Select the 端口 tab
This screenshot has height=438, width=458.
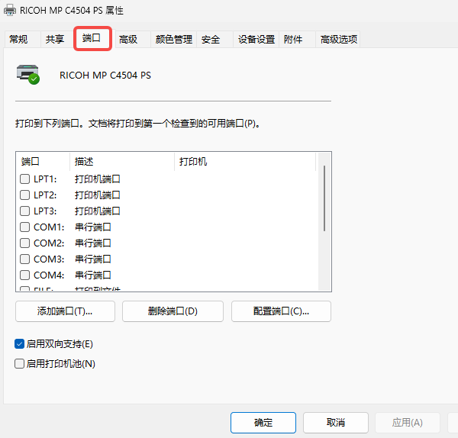tap(92, 38)
